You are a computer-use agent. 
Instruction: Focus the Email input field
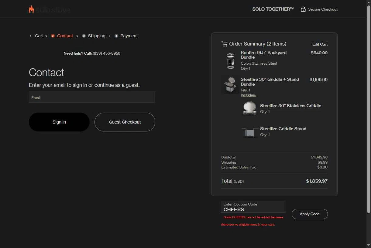click(x=92, y=97)
